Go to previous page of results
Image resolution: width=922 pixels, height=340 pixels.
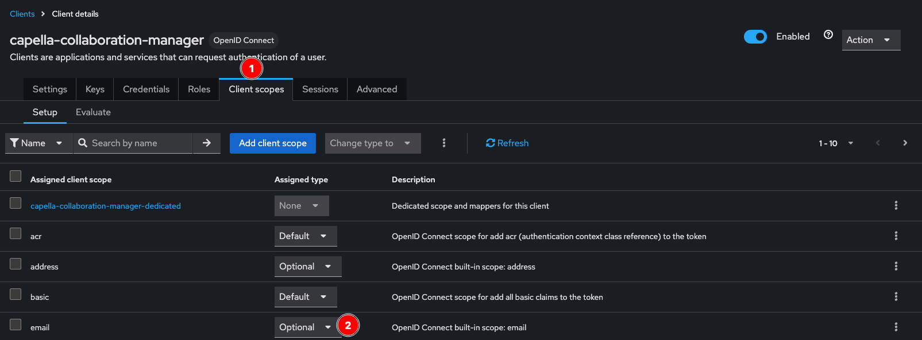tap(878, 143)
